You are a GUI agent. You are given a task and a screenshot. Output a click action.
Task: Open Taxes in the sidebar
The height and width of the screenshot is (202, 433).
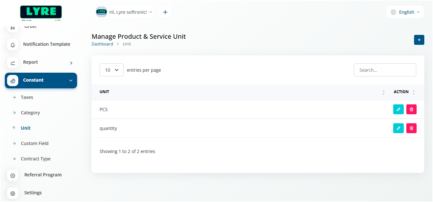click(x=27, y=97)
